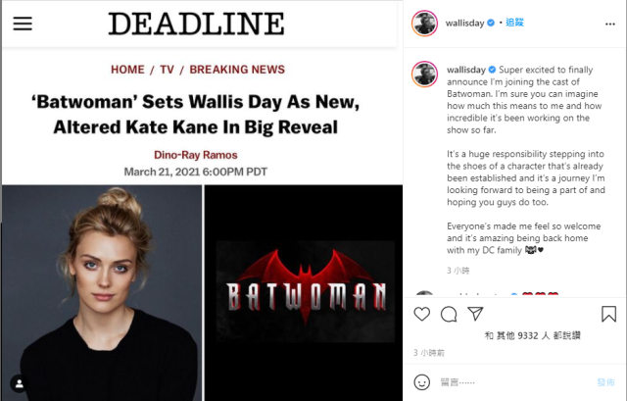
Task: Show tagged people icon on the photo
Action: (18, 382)
